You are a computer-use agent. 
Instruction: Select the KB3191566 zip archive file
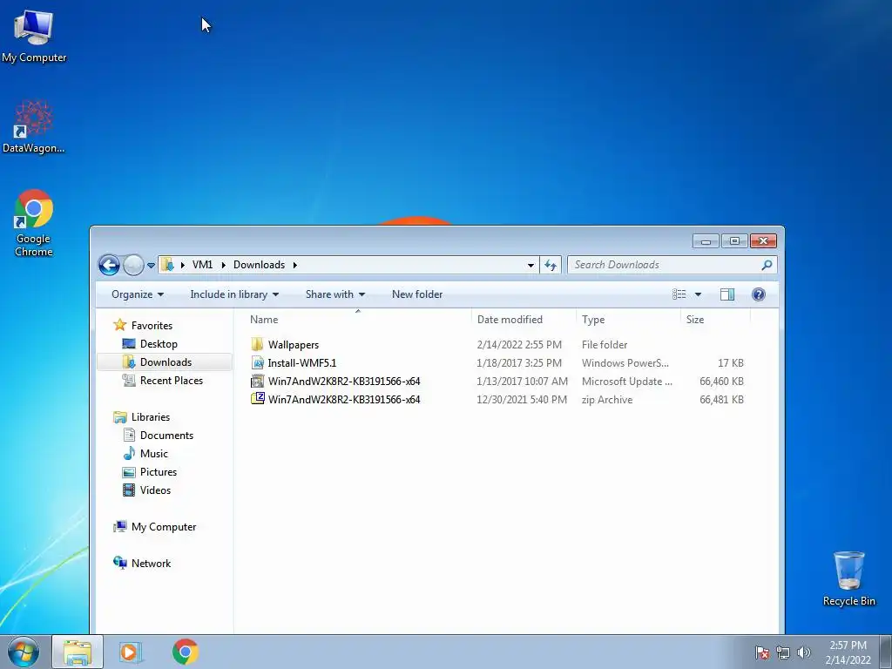point(343,399)
